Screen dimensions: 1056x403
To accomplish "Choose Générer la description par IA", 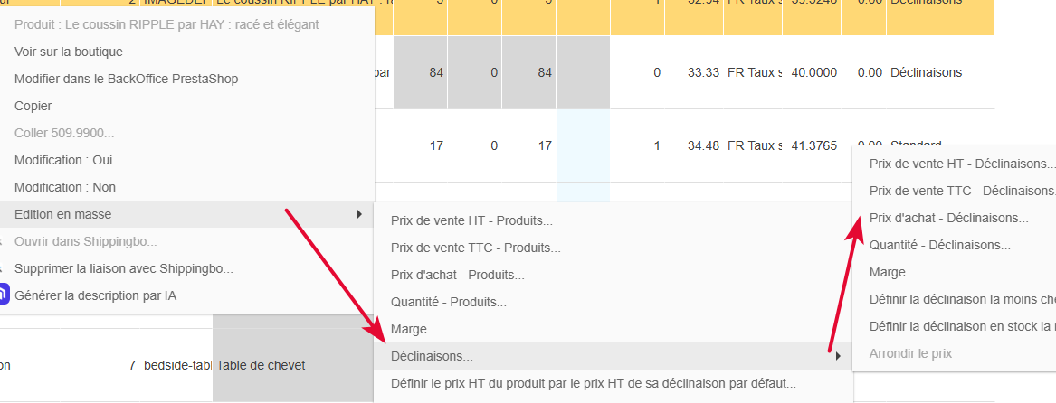I will pos(96,295).
